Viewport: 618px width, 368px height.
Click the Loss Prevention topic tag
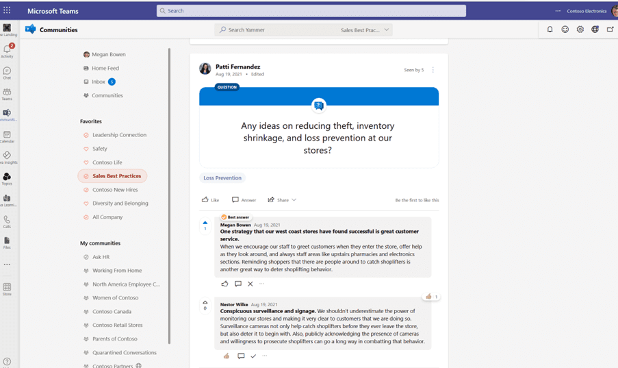click(222, 178)
